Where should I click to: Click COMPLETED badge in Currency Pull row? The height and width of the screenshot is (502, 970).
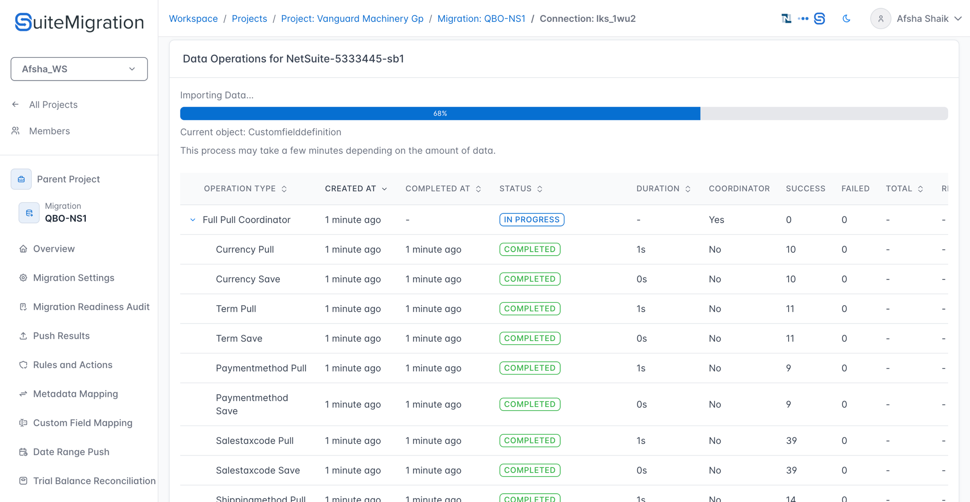click(x=530, y=249)
